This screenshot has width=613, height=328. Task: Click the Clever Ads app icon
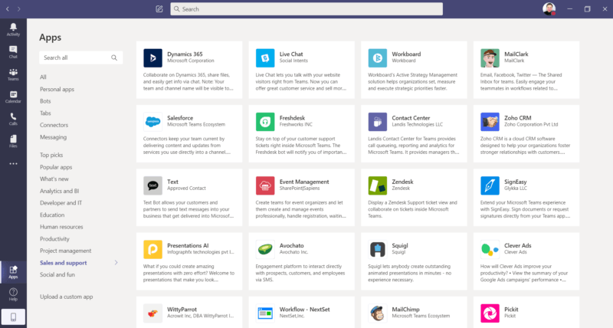coord(490,249)
